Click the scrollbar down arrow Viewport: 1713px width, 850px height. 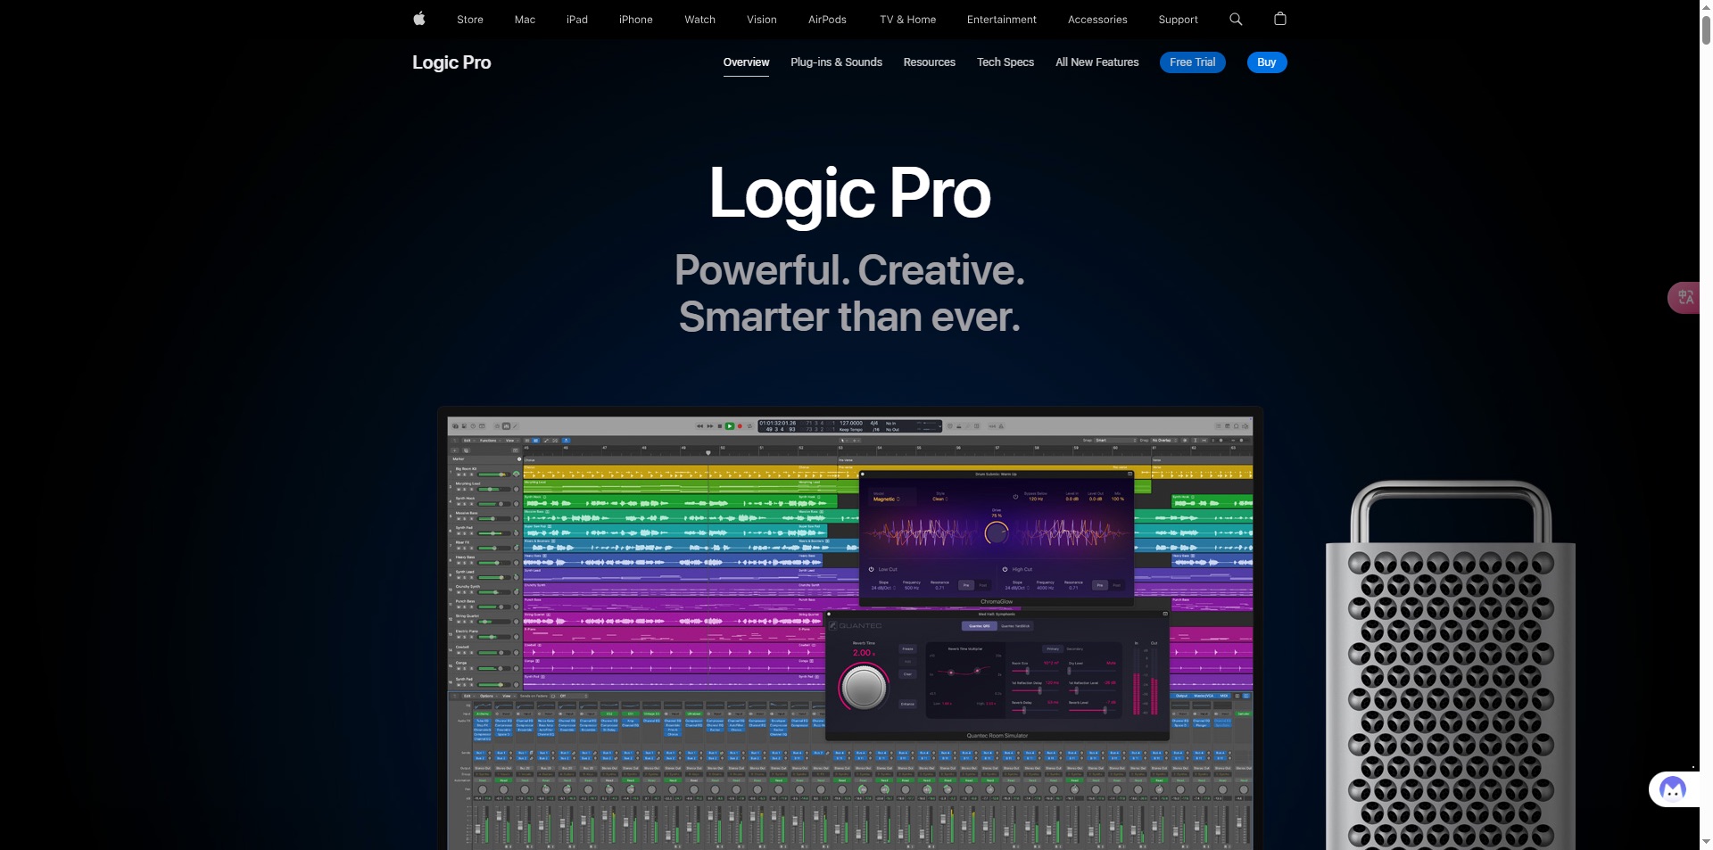coord(1706,841)
